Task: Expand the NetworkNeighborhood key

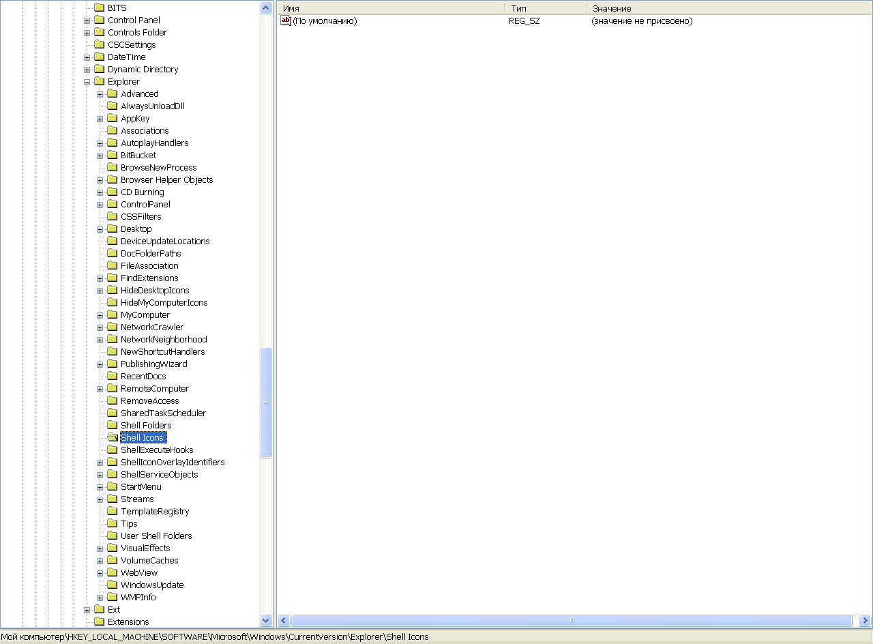Action: point(100,340)
